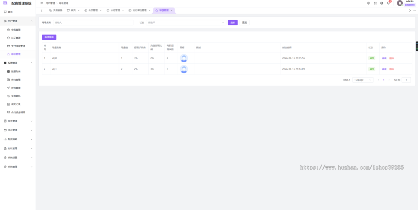Open the settings gear in the header
The image size is (418, 210).
click(x=369, y=3)
